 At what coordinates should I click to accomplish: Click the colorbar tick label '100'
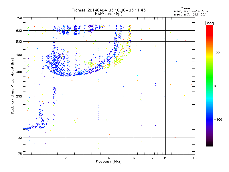click(x=217, y=53)
